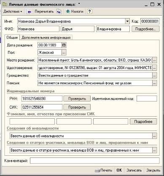Open the Действия menu

coord(13,11)
